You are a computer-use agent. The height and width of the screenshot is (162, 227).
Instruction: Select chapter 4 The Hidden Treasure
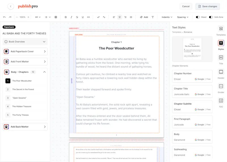(x=25, y=106)
